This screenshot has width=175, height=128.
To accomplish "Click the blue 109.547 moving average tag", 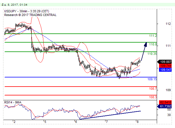I will click(x=165, y=69).
